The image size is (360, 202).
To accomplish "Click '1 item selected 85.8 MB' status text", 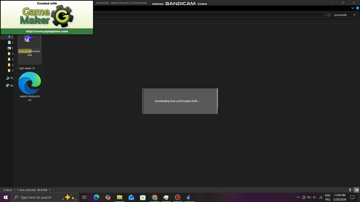I will (x=32, y=190).
